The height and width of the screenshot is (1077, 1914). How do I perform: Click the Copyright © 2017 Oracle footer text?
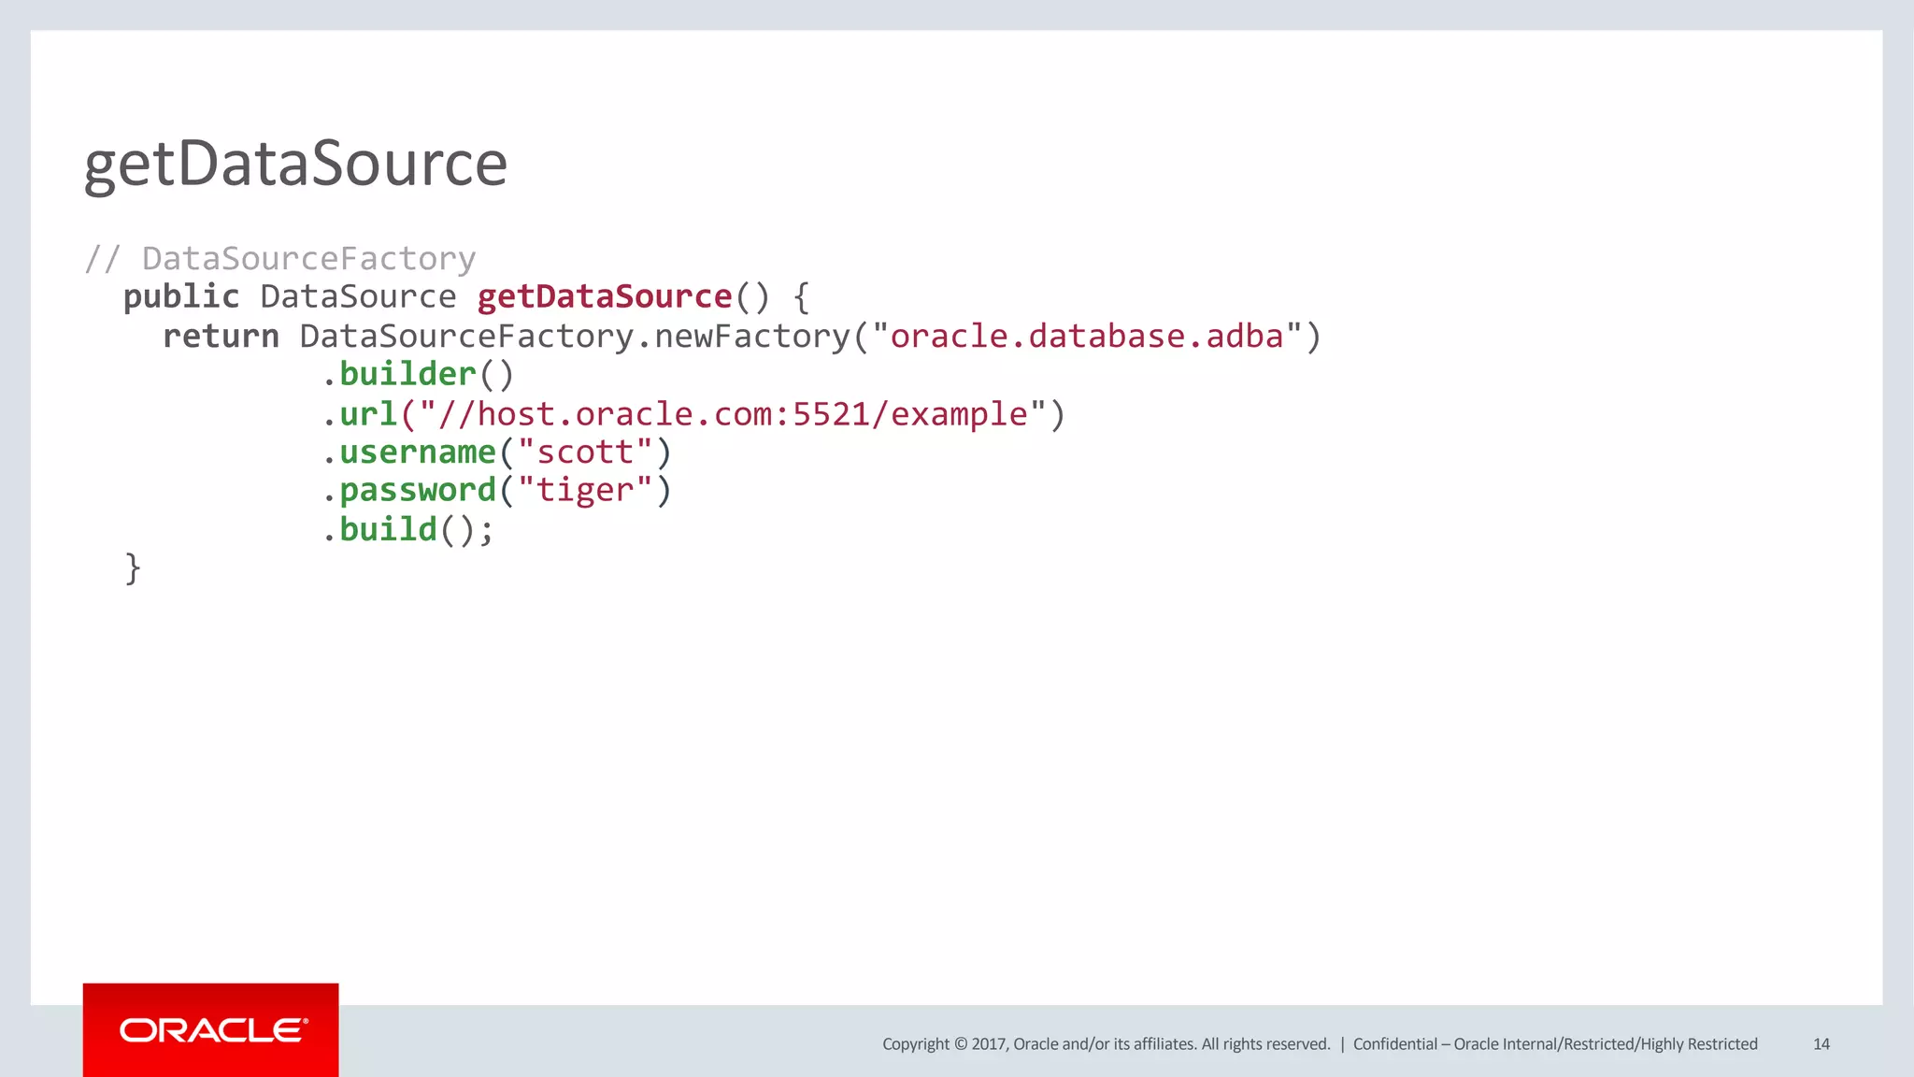(1106, 1044)
